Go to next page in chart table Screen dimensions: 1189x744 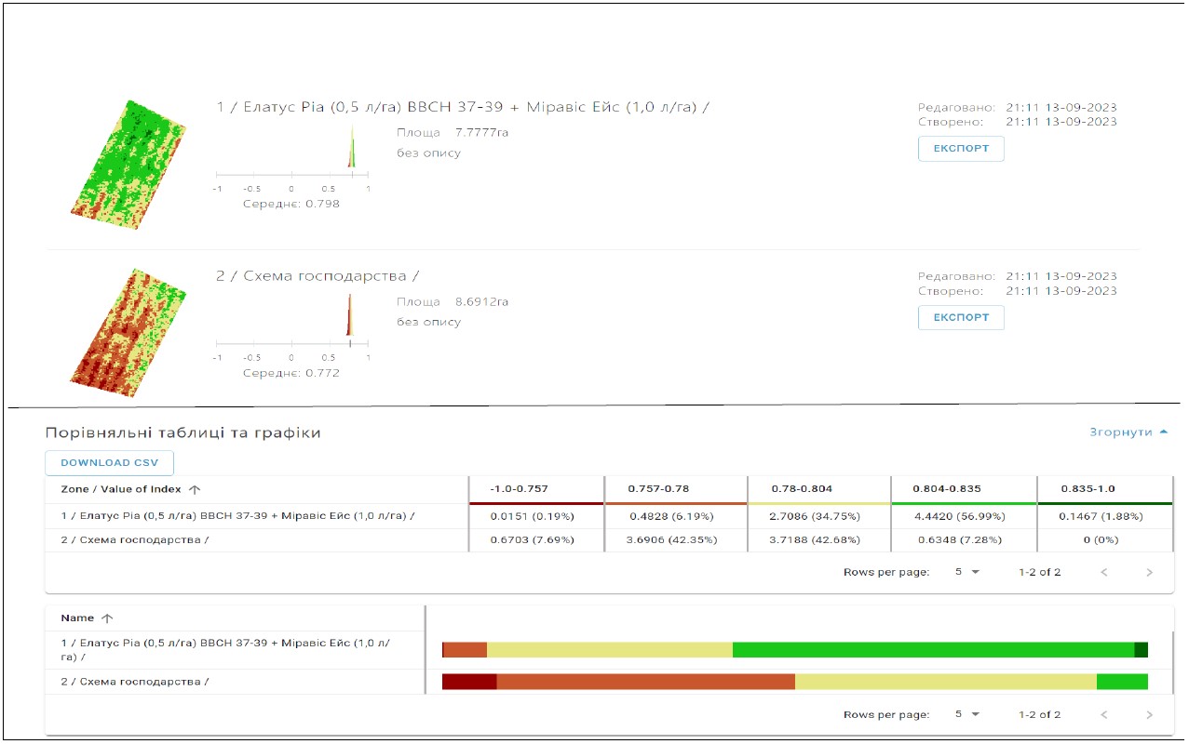pos(1149,714)
